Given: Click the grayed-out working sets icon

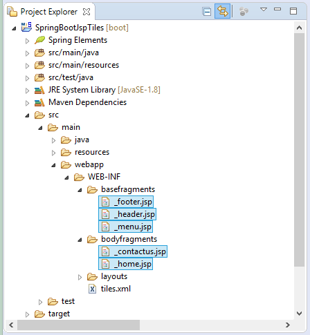Looking at the screenshot, I should pos(244,11).
